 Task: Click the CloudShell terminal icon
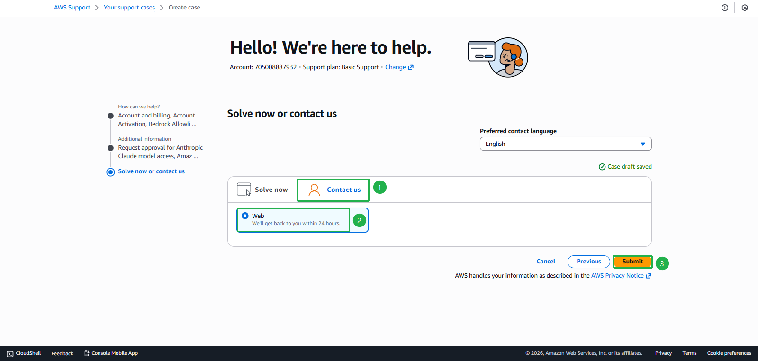point(10,353)
